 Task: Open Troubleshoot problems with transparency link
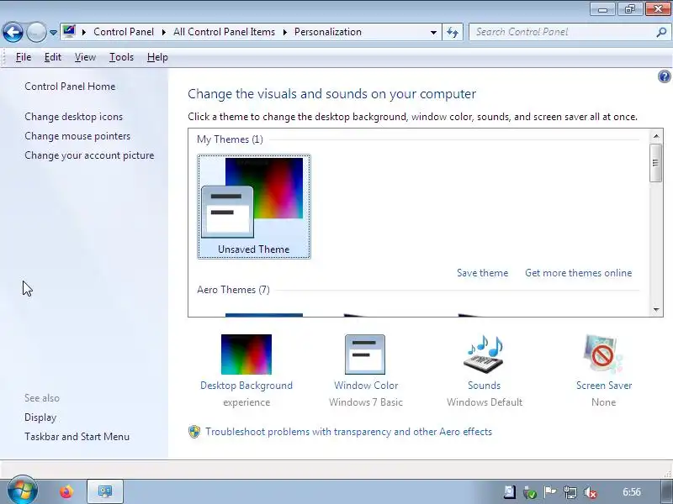[348, 432]
